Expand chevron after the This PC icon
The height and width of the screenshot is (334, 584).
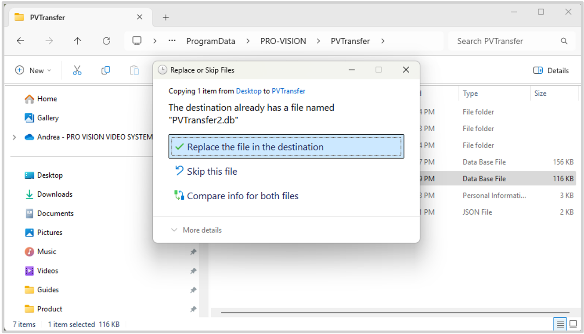pos(155,41)
